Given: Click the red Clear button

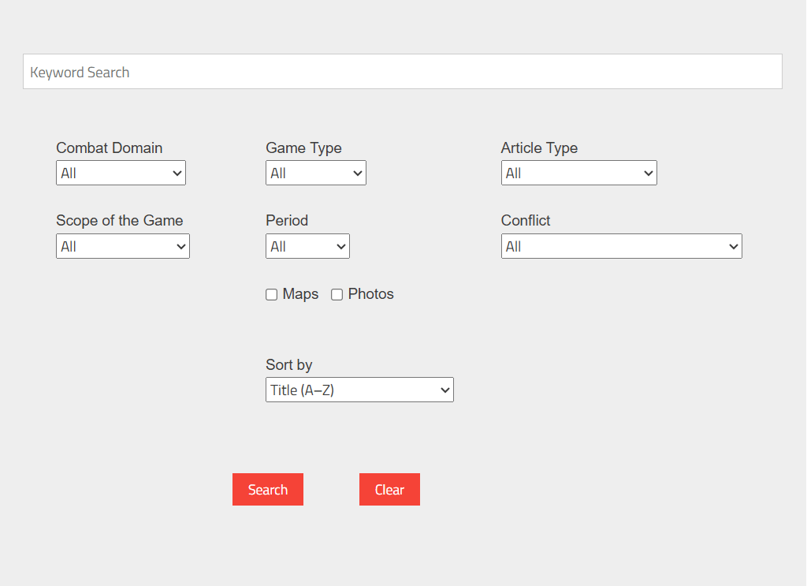Looking at the screenshot, I should tap(389, 489).
